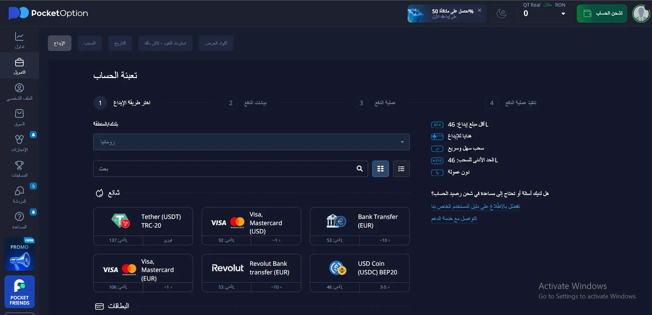This screenshot has width=652, height=315.
Task: Open the Chat icon with badge 5
Action: pos(19,191)
